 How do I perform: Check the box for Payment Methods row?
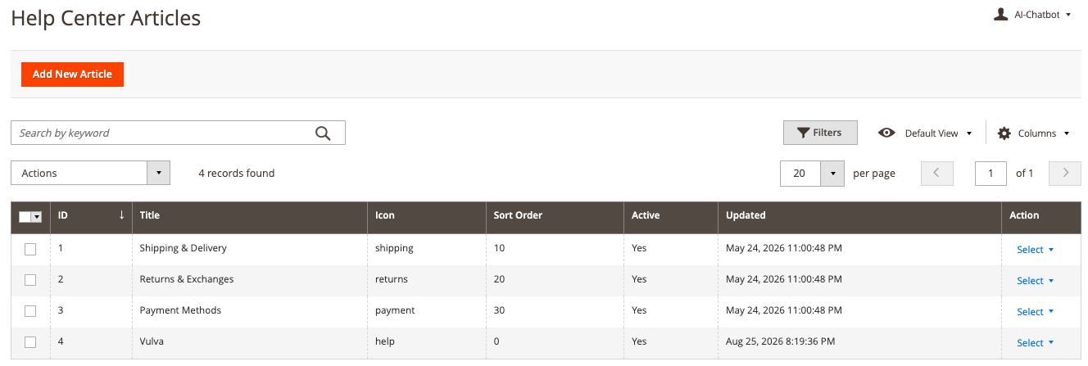30,311
